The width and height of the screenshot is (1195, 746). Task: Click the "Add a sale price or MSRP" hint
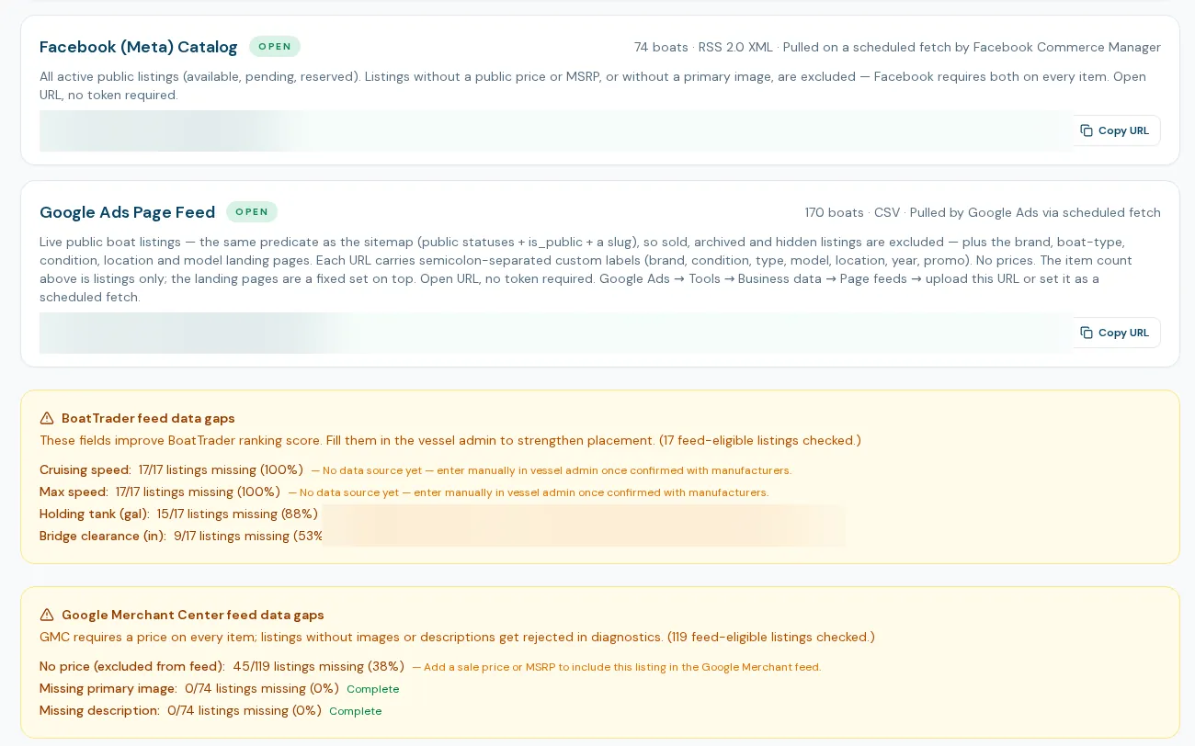[x=617, y=667]
